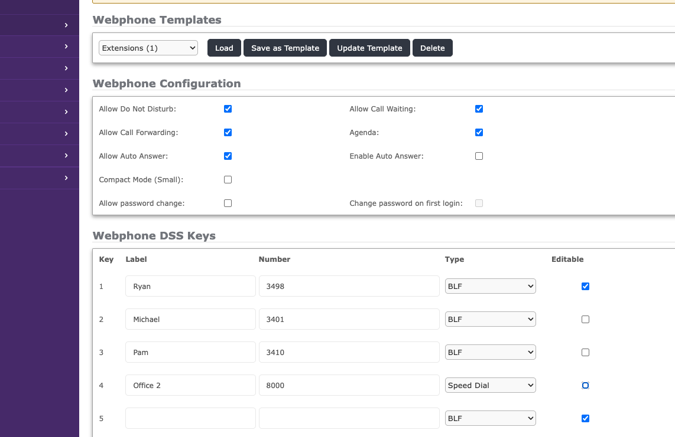Viewport: 675px width, 437px height.
Task: Toggle Editable for the Office 2 key
Action: point(585,386)
